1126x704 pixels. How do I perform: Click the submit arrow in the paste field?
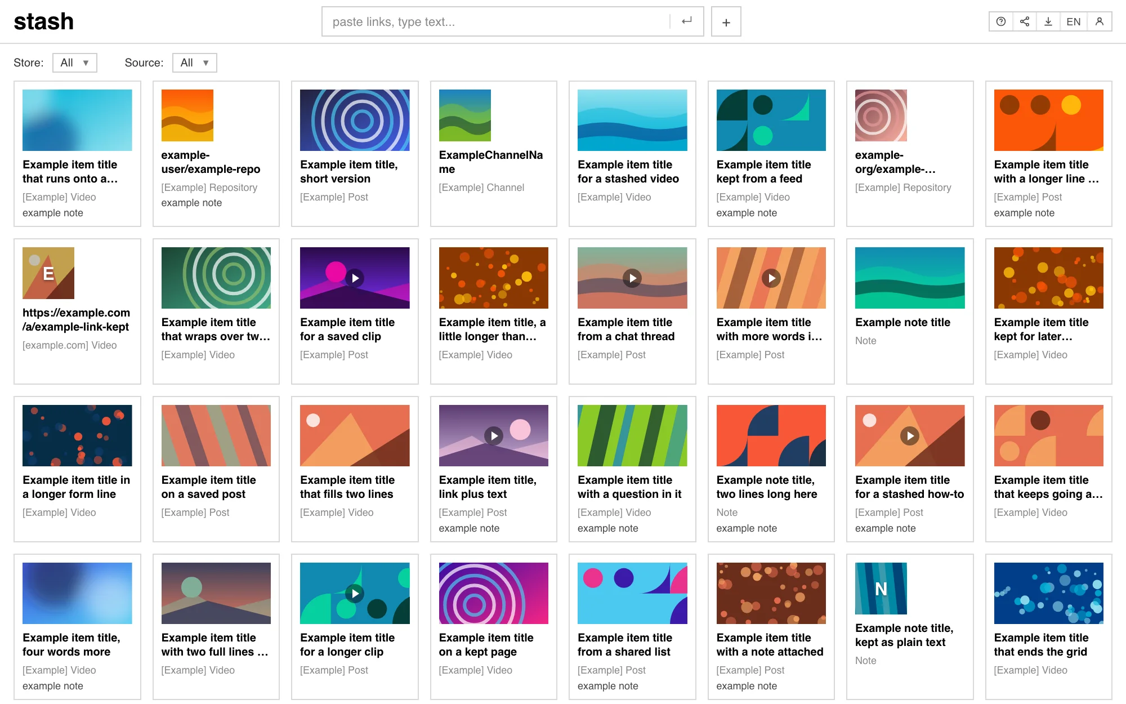click(x=686, y=21)
